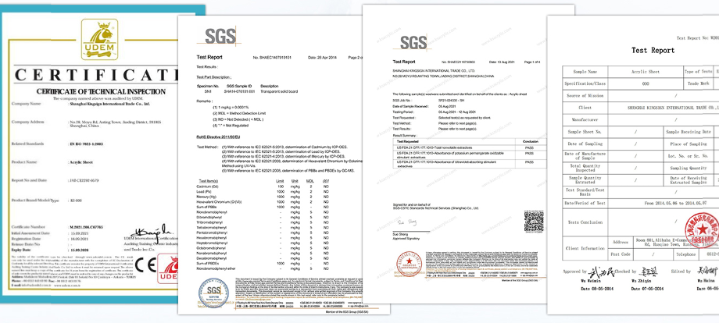Click the gold UDEM lion logo

pos(99,39)
